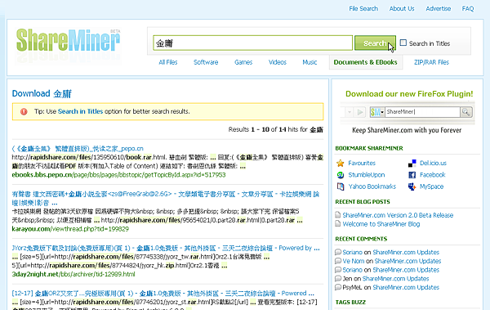The width and height of the screenshot is (490, 310).
Task: Select the Videos tab
Action: pos(278,62)
